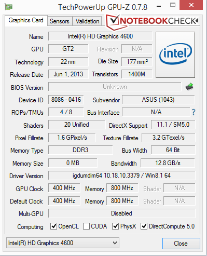Image resolution: width=207 pixels, height=256 pixels.
Task: Click the Name field showing HD Graphics 4600
Action: pos(100,36)
